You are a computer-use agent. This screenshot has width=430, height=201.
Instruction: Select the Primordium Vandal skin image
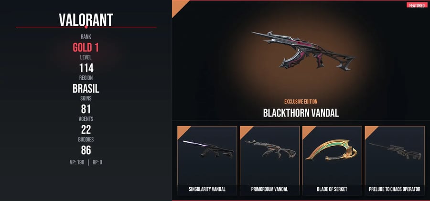pos(270,149)
